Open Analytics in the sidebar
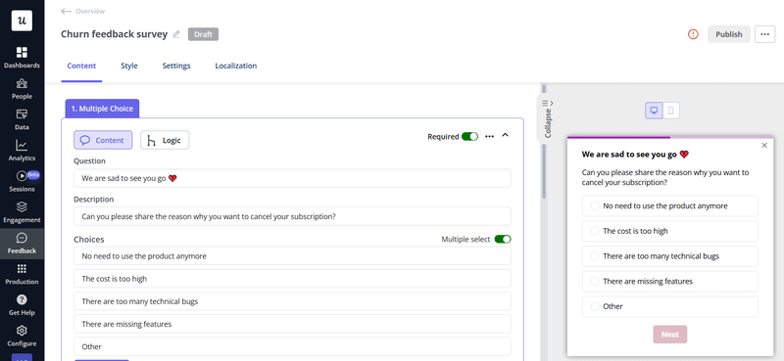This screenshot has height=361, width=784. pyautogui.click(x=22, y=151)
